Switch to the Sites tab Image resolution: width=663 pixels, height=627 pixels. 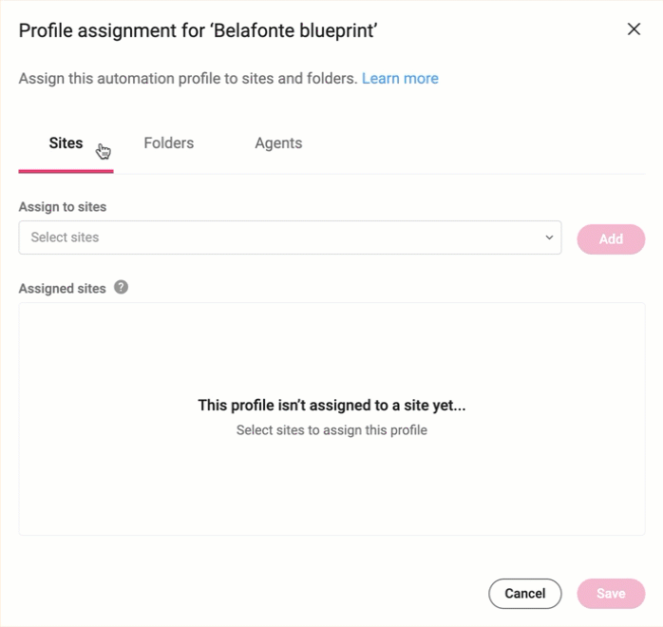pyautogui.click(x=66, y=143)
